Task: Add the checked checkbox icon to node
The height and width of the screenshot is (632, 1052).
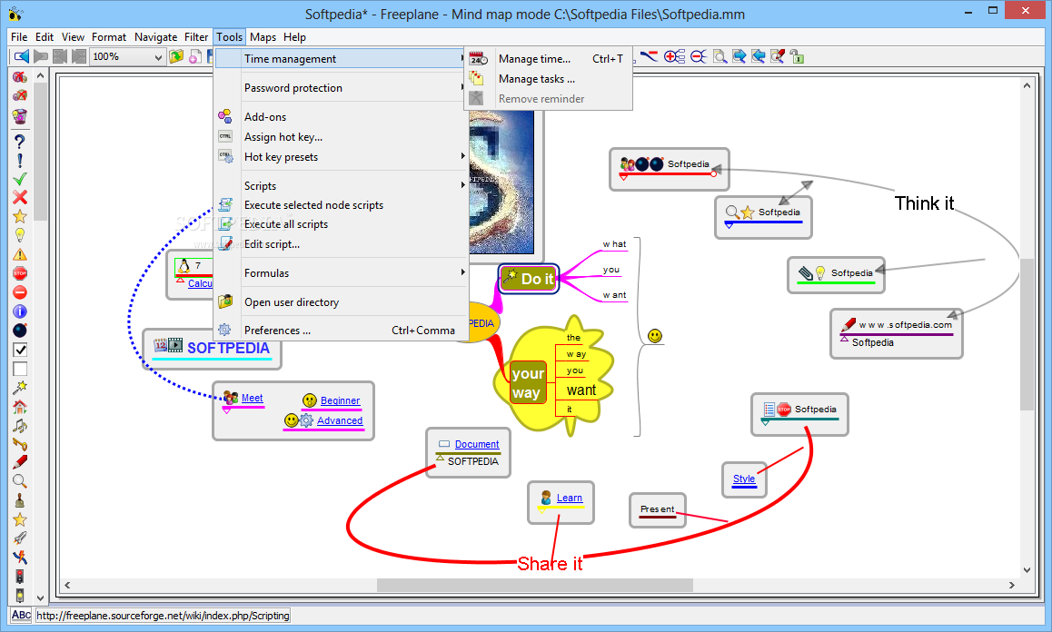Action: tap(20, 350)
